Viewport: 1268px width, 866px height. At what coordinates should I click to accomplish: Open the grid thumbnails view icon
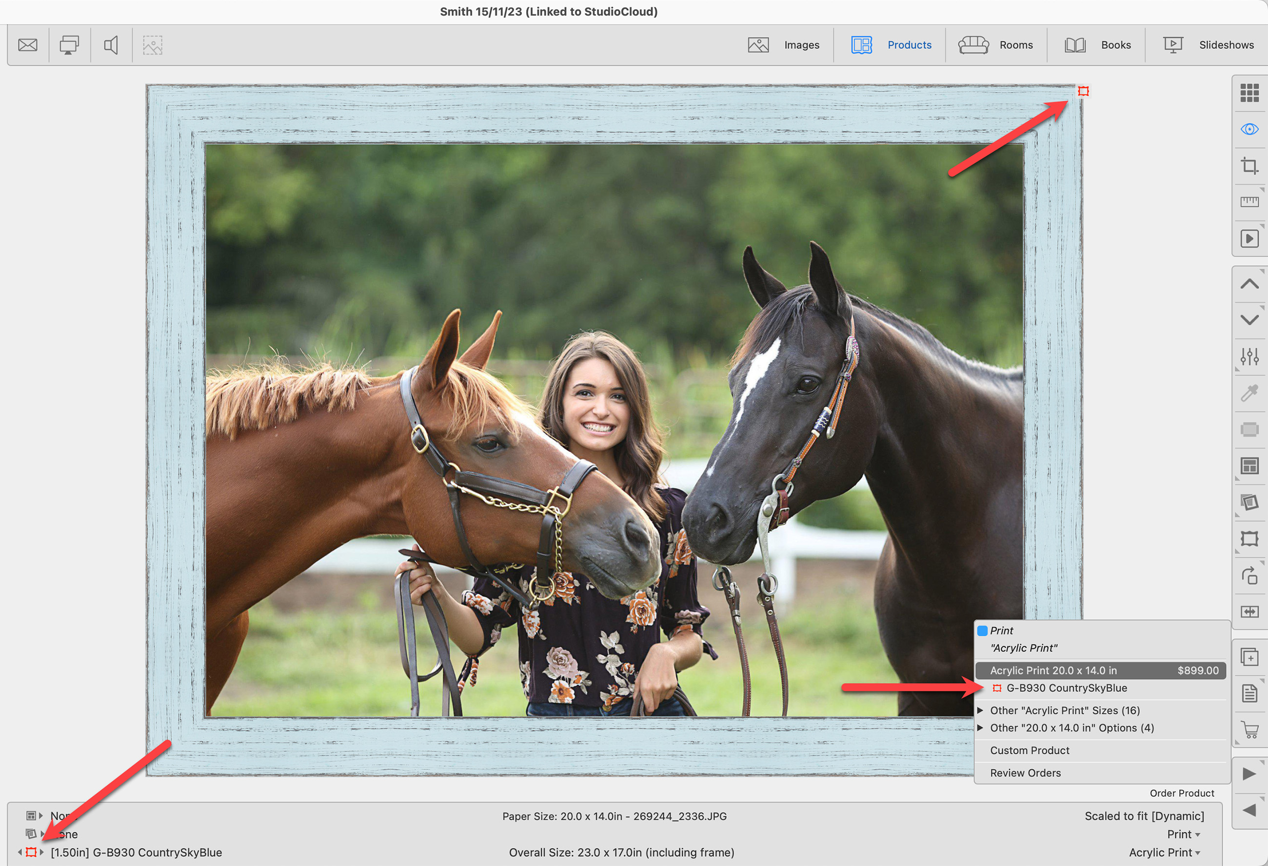tap(1249, 93)
